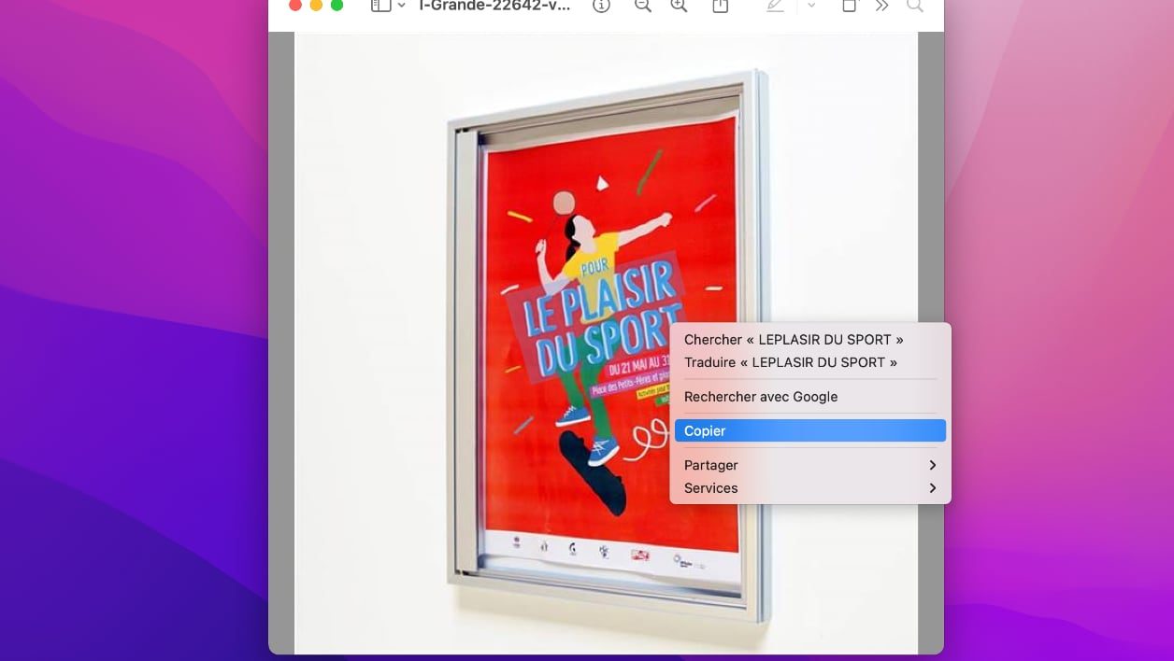
Task: Show the image inspector info icon
Action: tap(602, 6)
